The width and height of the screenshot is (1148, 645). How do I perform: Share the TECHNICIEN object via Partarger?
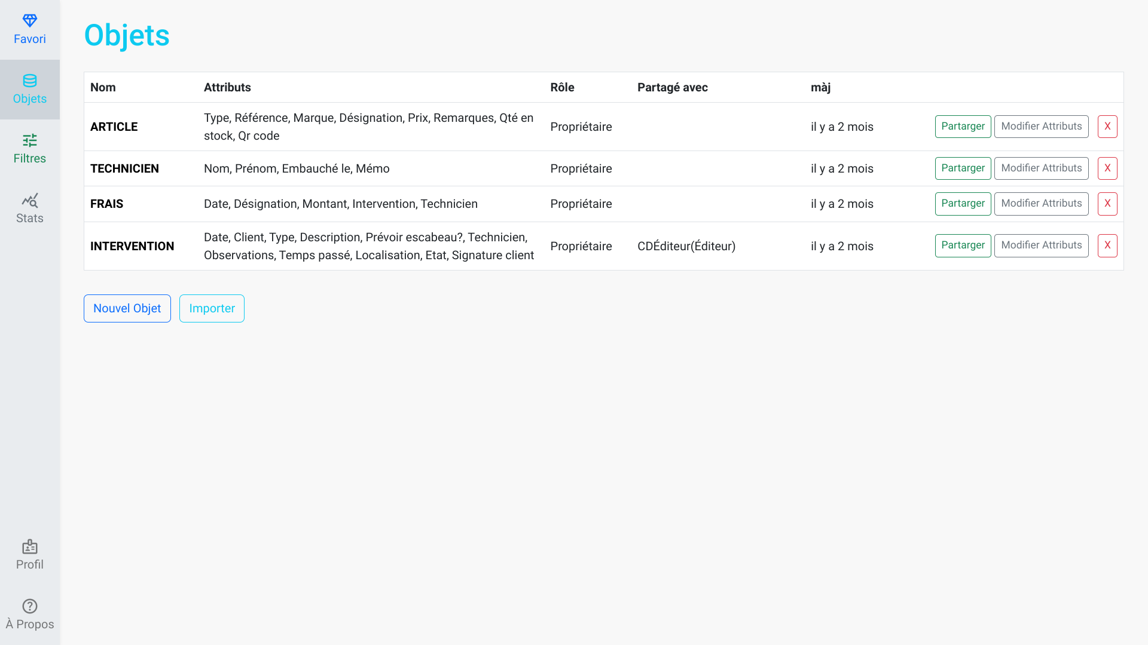click(963, 168)
